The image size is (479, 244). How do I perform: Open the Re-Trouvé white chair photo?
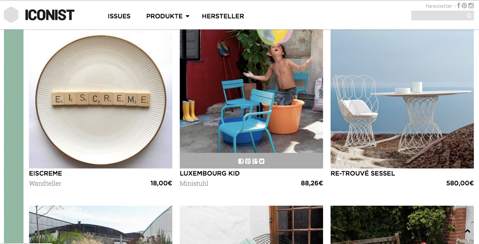coord(402,99)
